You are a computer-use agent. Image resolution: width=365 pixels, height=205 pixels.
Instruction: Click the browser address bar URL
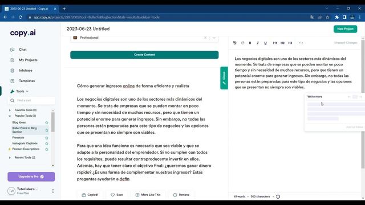(x=96, y=17)
